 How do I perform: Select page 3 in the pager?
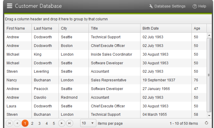39,123
